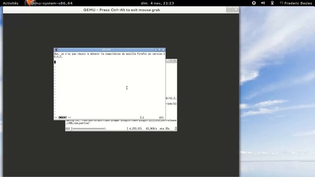Image resolution: width=315 pixels, height=177 pixels.
Task: Maximize the rear terminal window
Action: (171, 61)
